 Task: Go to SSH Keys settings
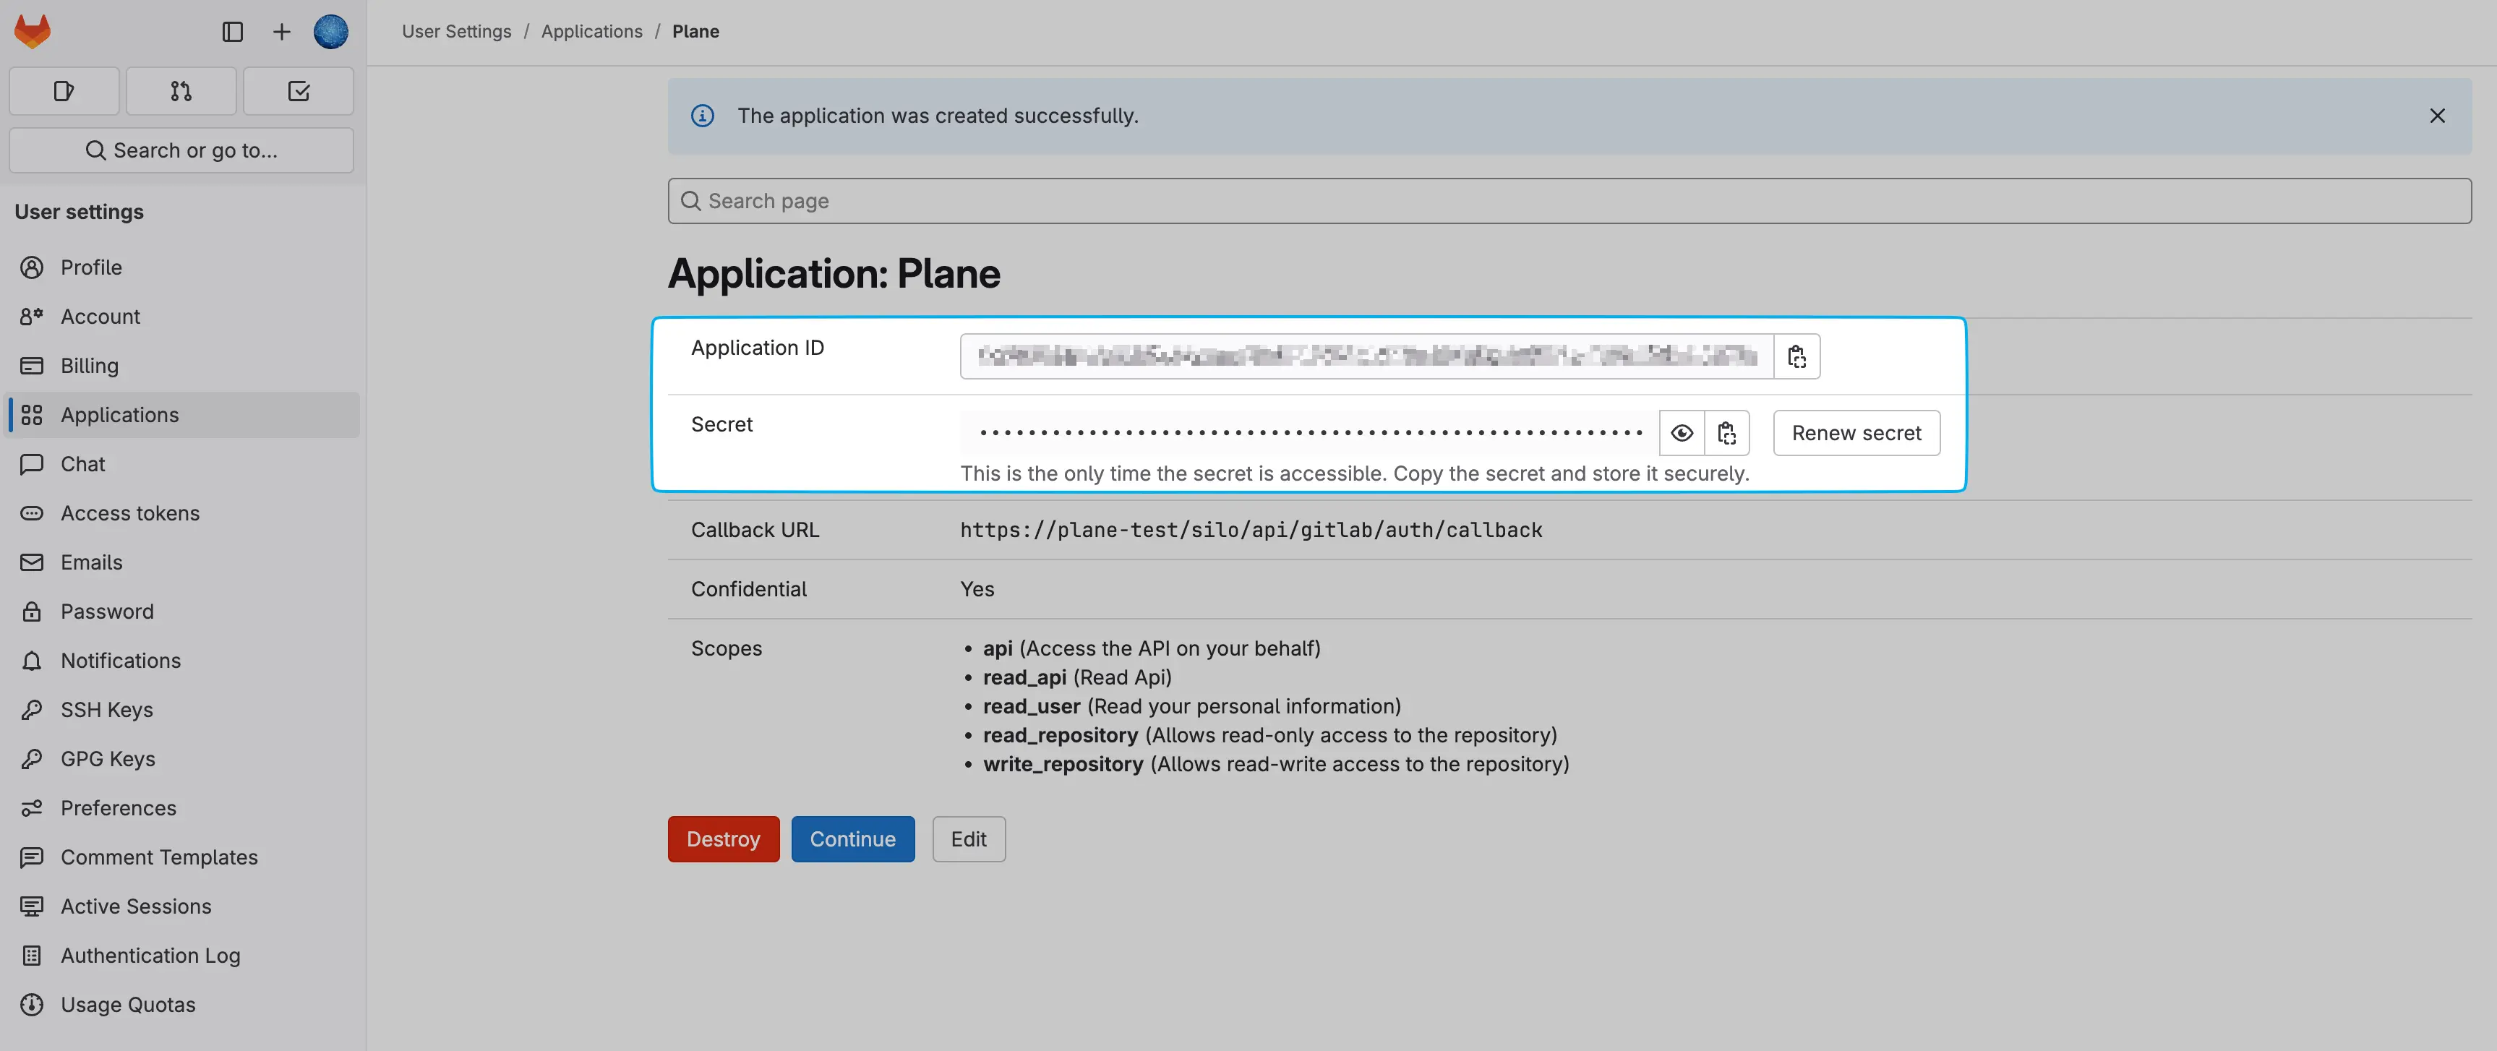[106, 709]
